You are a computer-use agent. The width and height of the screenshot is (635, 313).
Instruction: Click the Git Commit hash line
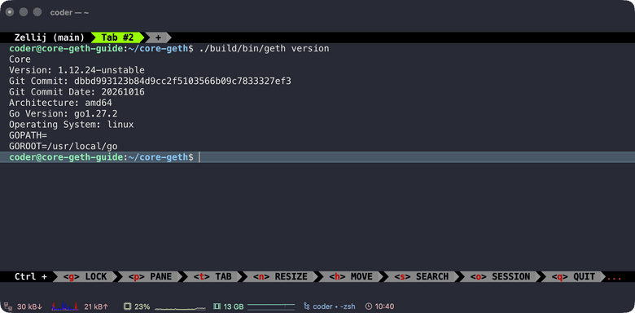151,82
